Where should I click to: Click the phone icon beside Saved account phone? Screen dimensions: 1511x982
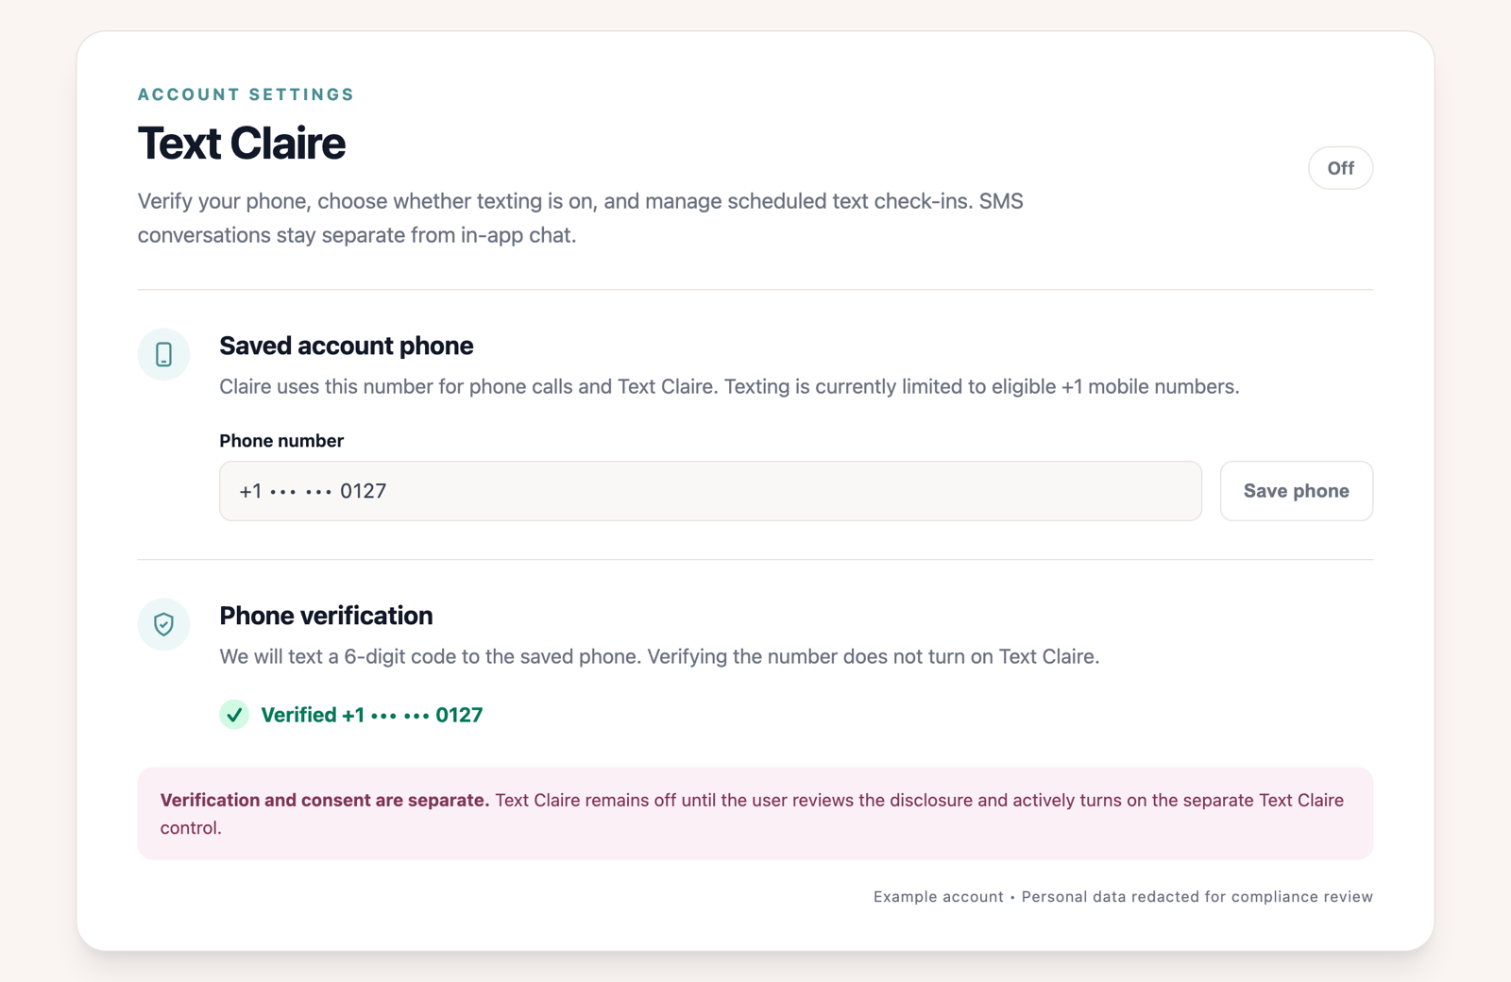point(163,354)
